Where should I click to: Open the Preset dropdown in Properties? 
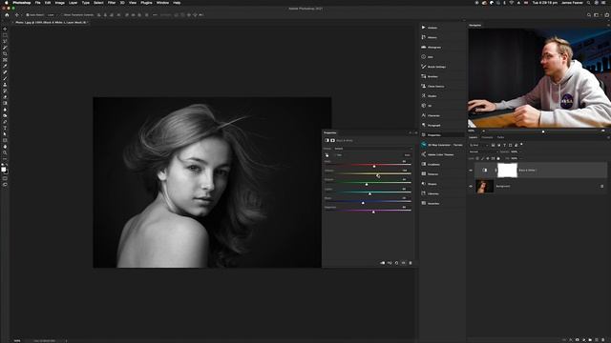pyautogui.click(x=373, y=149)
